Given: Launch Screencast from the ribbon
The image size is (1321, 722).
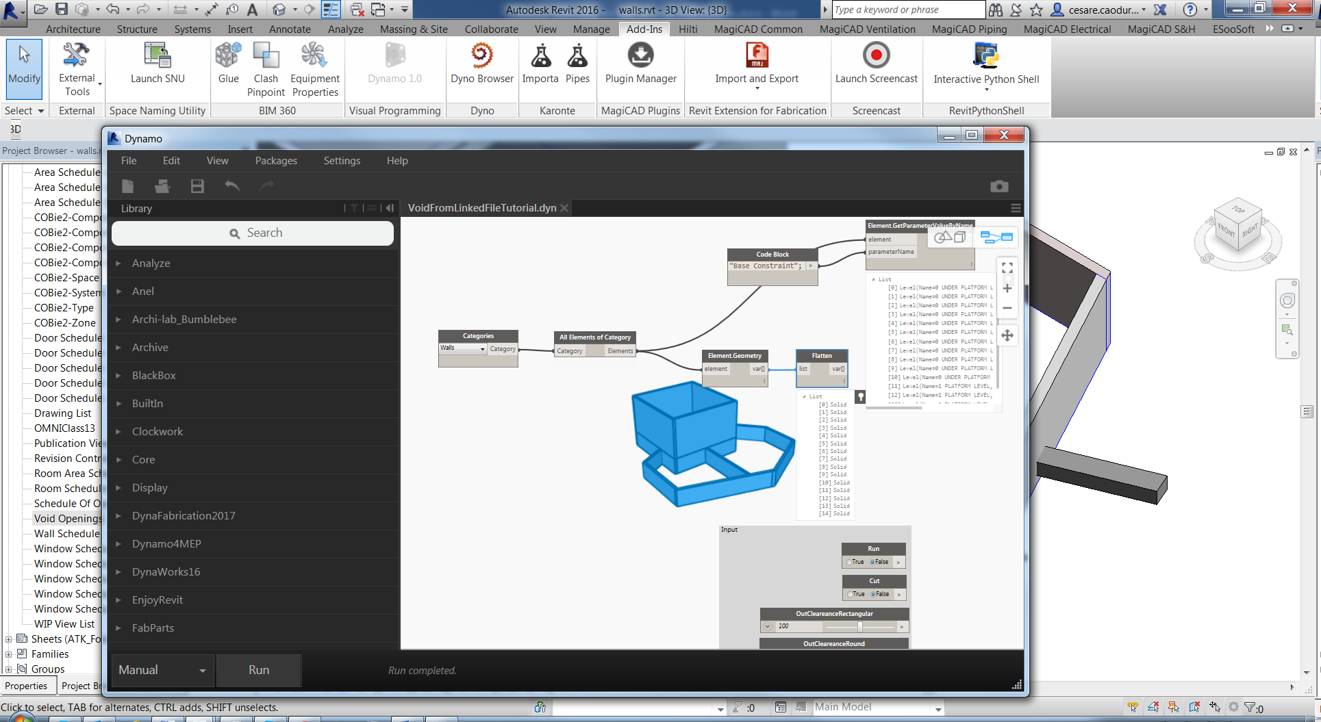Looking at the screenshot, I should [876, 56].
